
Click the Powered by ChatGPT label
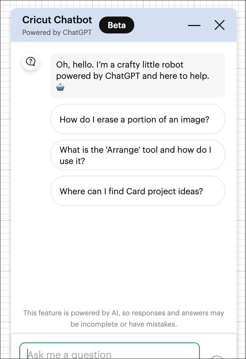click(57, 32)
